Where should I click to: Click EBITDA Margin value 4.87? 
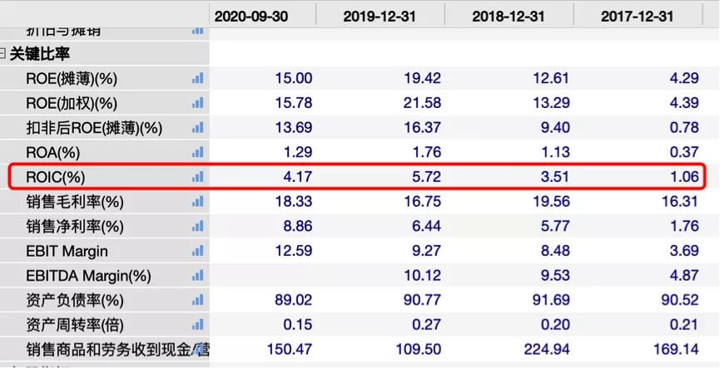tap(684, 276)
